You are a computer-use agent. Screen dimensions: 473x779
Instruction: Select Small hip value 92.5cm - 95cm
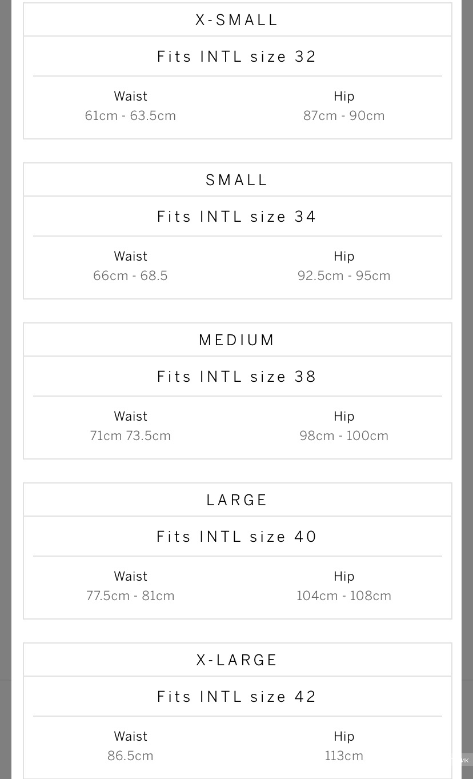(344, 275)
